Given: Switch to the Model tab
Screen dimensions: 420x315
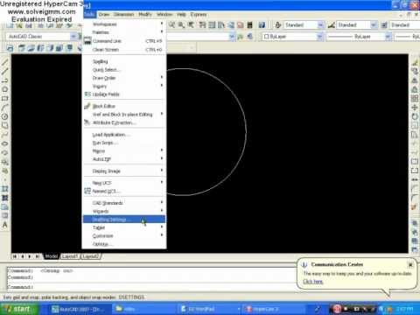Looking at the screenshot, I should 52,256.
